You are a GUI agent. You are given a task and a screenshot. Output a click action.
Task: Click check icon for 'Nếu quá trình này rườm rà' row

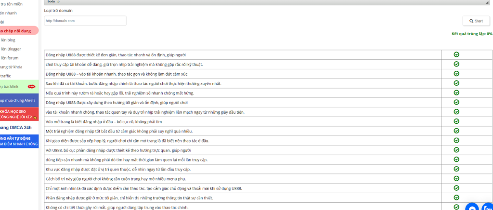coord(456,92)
